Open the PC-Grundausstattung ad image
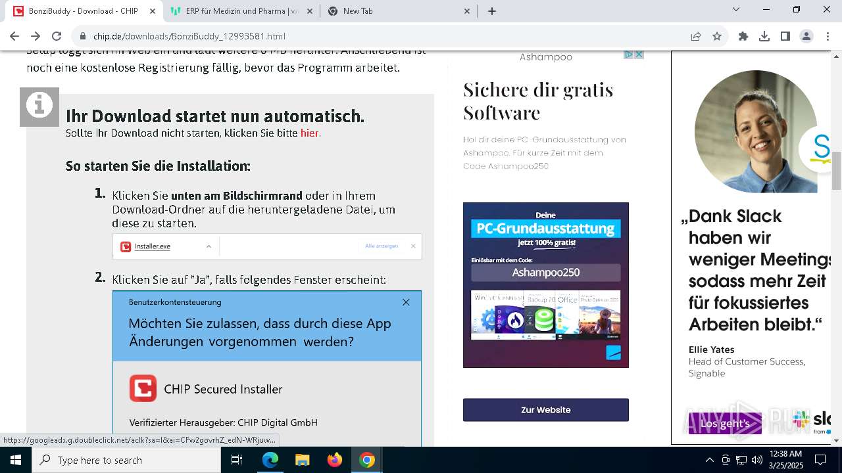Viewport: 842px width, 473px height. [546, 285]
